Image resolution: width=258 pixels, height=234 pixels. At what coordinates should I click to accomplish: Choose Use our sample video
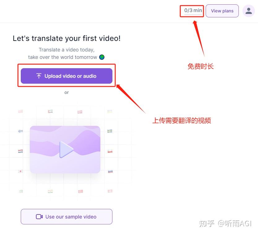[x=66, y=217]
